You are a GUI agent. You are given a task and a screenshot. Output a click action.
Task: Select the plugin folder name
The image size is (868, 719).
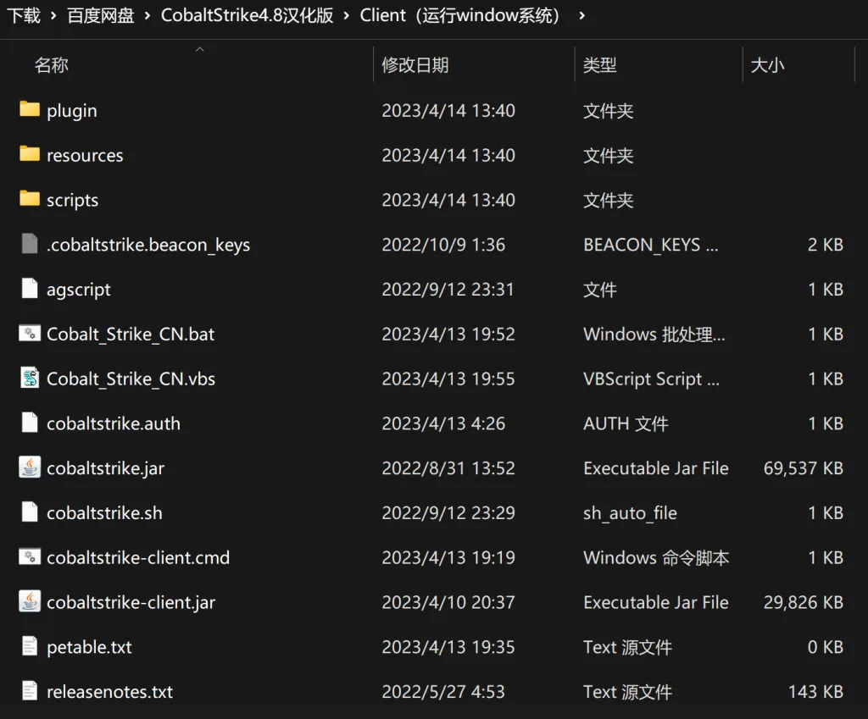(72, 111)
